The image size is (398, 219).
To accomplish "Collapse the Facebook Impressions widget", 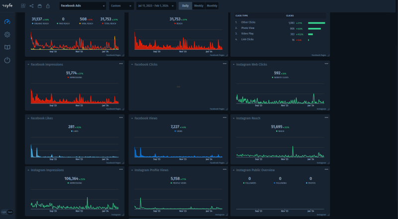I will coord(28,65).
